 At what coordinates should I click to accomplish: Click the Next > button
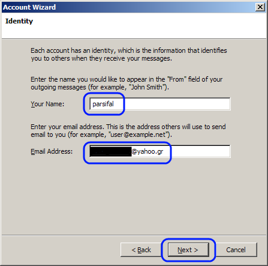(x=188, y=250)
